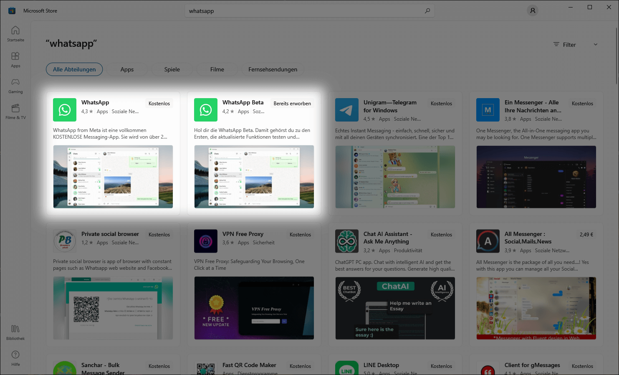Click the WhatsApp green app icon

pyautogui.click(x=65, y=110)
